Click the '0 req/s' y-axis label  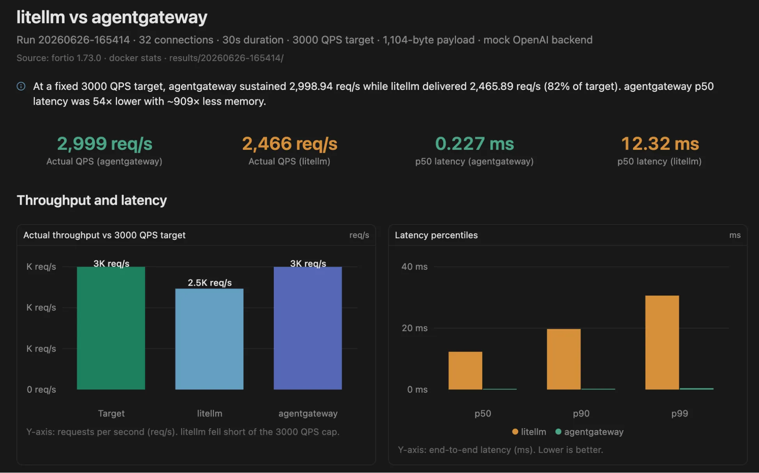[41, 390]
